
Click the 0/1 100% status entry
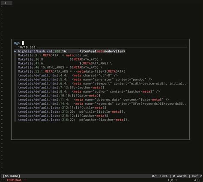point(160,176)
